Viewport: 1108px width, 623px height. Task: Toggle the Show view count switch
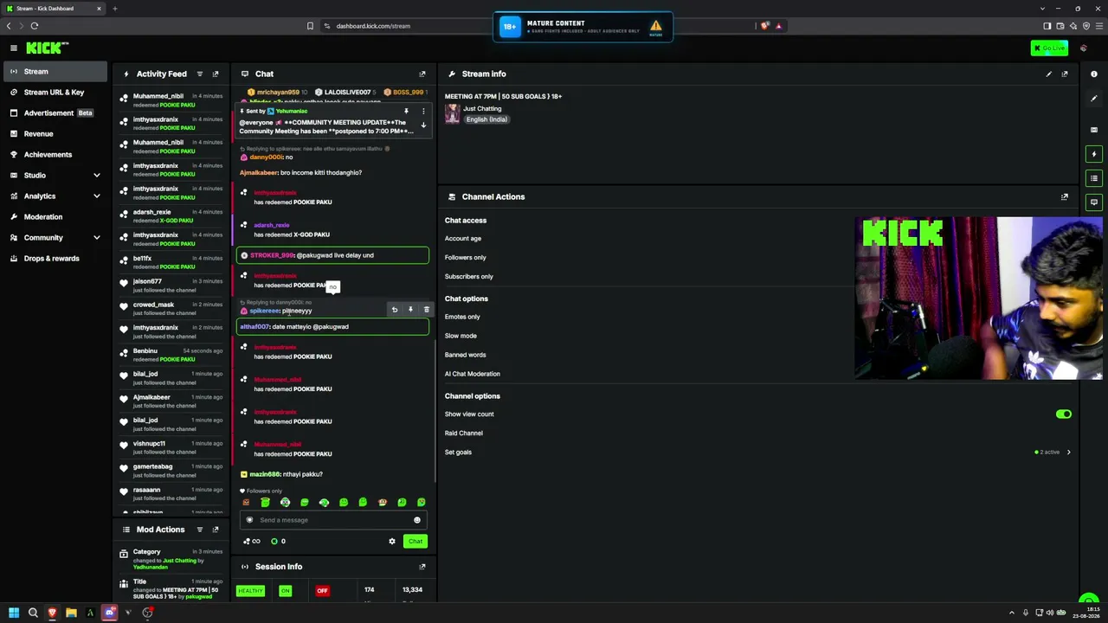coord(1064,414)
